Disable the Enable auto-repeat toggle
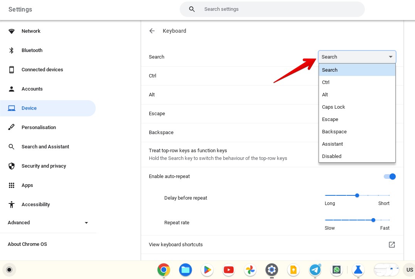 click(x=390, y=176)
